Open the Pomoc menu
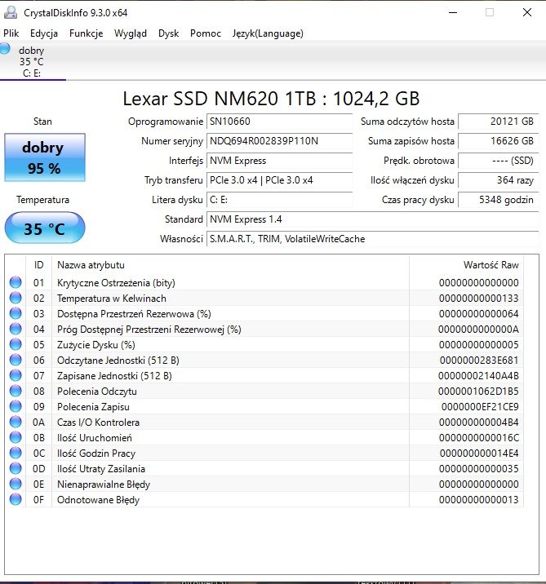Screen dimensions: 546x584 point(206,33)
